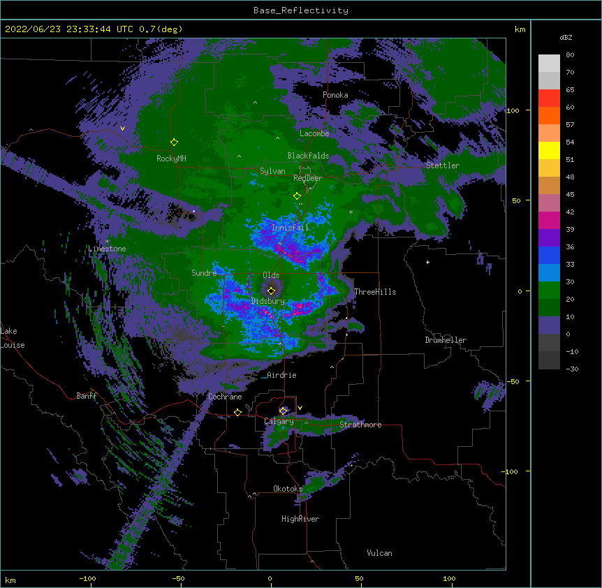Click the Drumheller label

pos(446,340)
